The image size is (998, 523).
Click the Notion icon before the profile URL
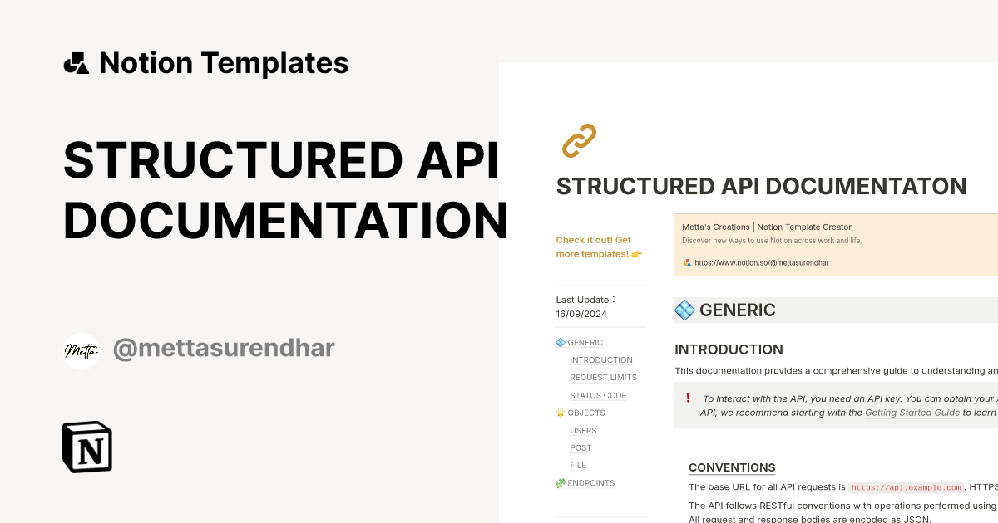click(x=686, y=262)
